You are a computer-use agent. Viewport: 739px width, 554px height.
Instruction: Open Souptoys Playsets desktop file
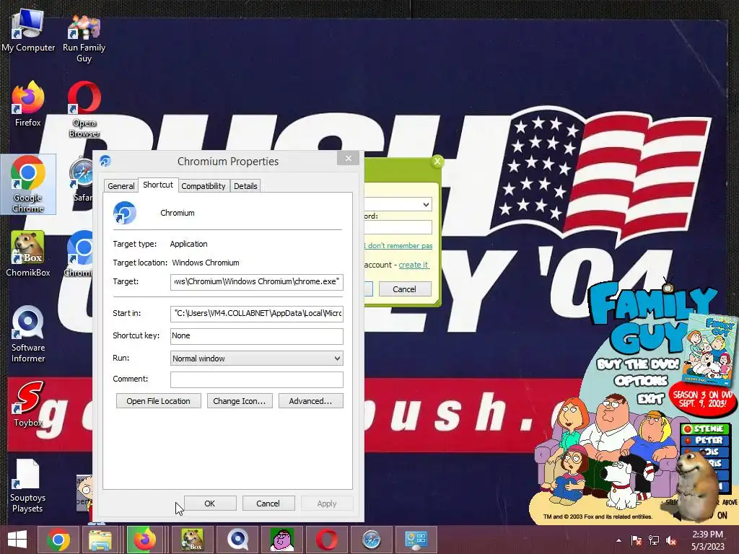click(27, 485)
